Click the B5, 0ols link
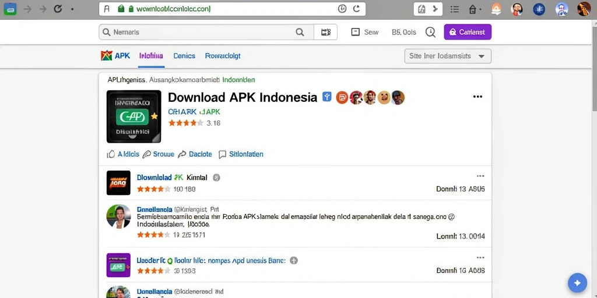Viewport: 597px width, 298px height. click(x=404, y=33)
